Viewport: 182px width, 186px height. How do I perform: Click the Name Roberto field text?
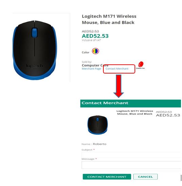(x=94, y=144)
